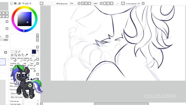The height and width of the screenshot is (105, 186).
Task: Choose the Nib Pen brush
Action: click(26, 65)
